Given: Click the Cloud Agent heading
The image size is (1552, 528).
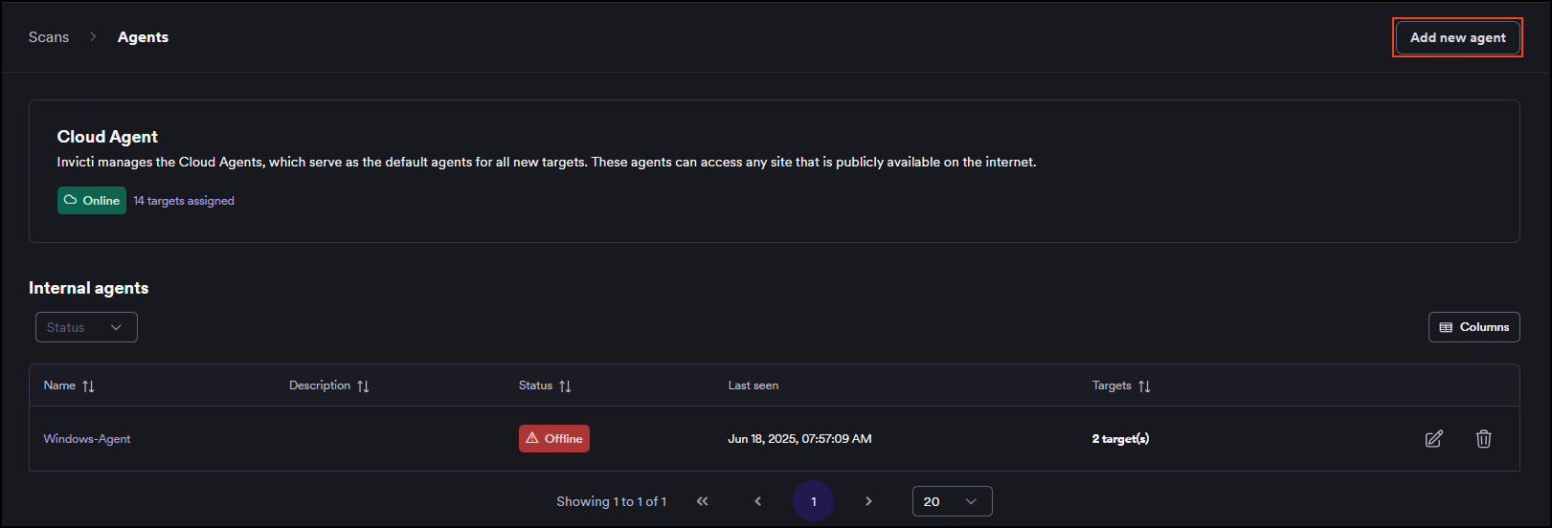Looking at the screenshot, I should [107, 137].
